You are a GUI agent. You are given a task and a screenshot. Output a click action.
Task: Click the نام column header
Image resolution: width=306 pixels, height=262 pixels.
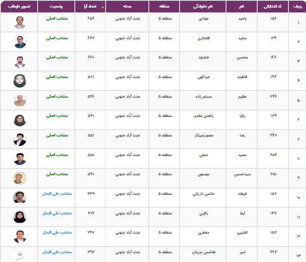pos(242,6)
